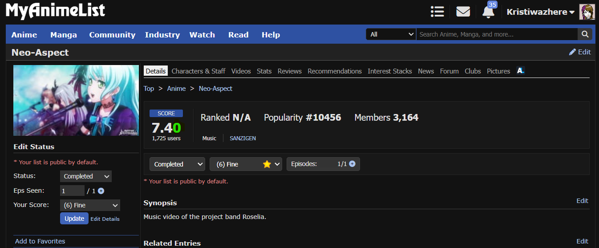Click the Synopsis Edit link
The image size is (599, 248).
(x=582, y=201)
